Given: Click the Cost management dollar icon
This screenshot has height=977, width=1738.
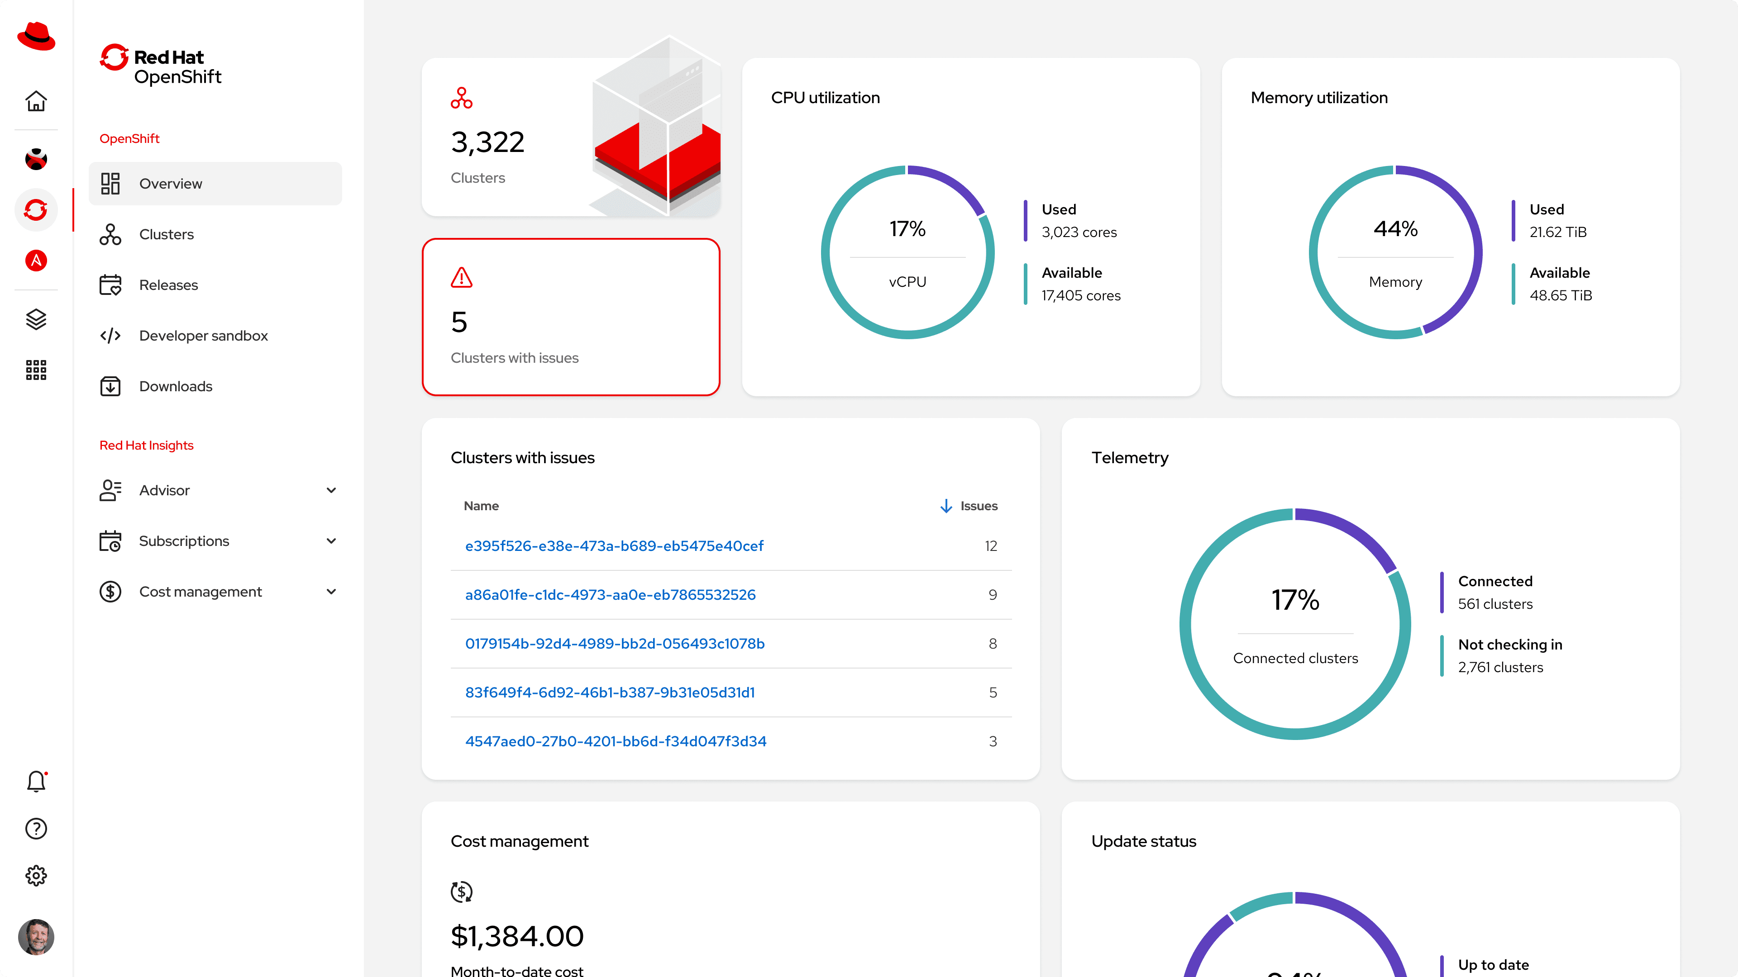Looking at the screenshot, I should pos(110,591).
